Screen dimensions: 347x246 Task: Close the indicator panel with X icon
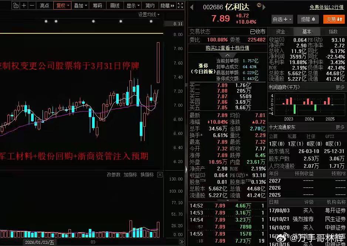coord(160,174)
